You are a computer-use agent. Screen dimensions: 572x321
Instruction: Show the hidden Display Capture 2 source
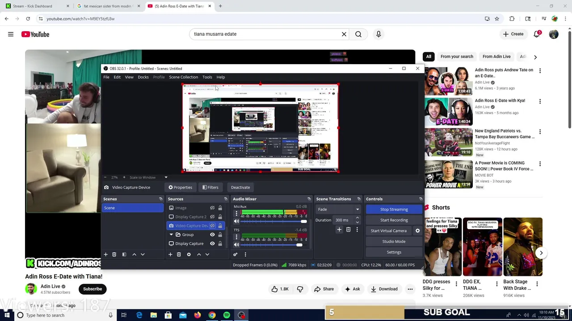213,217
